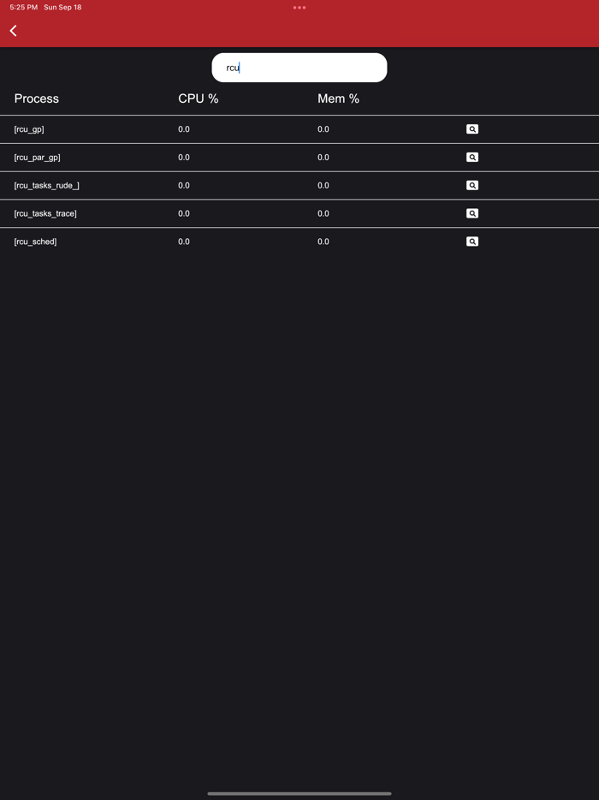The height and width of the screenshot is (800, 599).
Task: Tap the back arrow in red header
Action: (14, 31)
